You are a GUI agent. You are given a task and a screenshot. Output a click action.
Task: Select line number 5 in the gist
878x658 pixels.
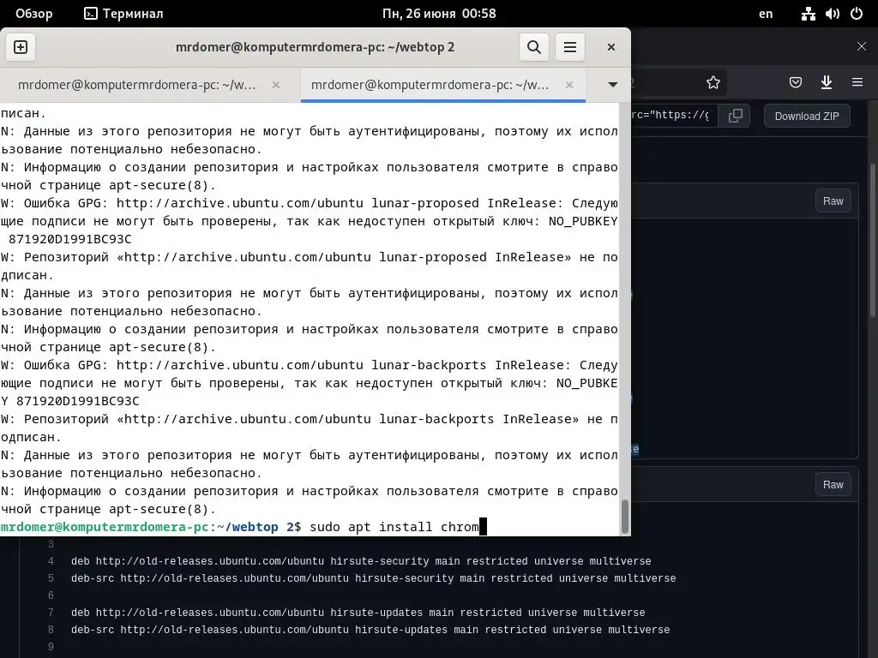click(x=51, y=578)
